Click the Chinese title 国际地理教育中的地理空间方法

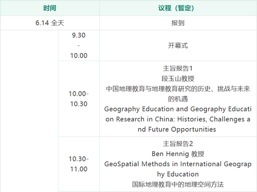tap(178, 184)
